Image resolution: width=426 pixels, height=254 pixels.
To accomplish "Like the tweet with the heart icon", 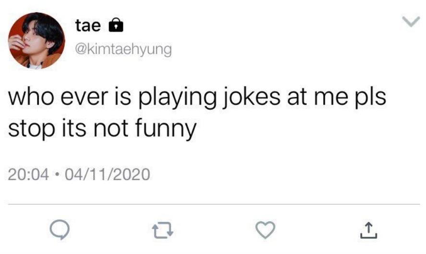I will (264, 230).
